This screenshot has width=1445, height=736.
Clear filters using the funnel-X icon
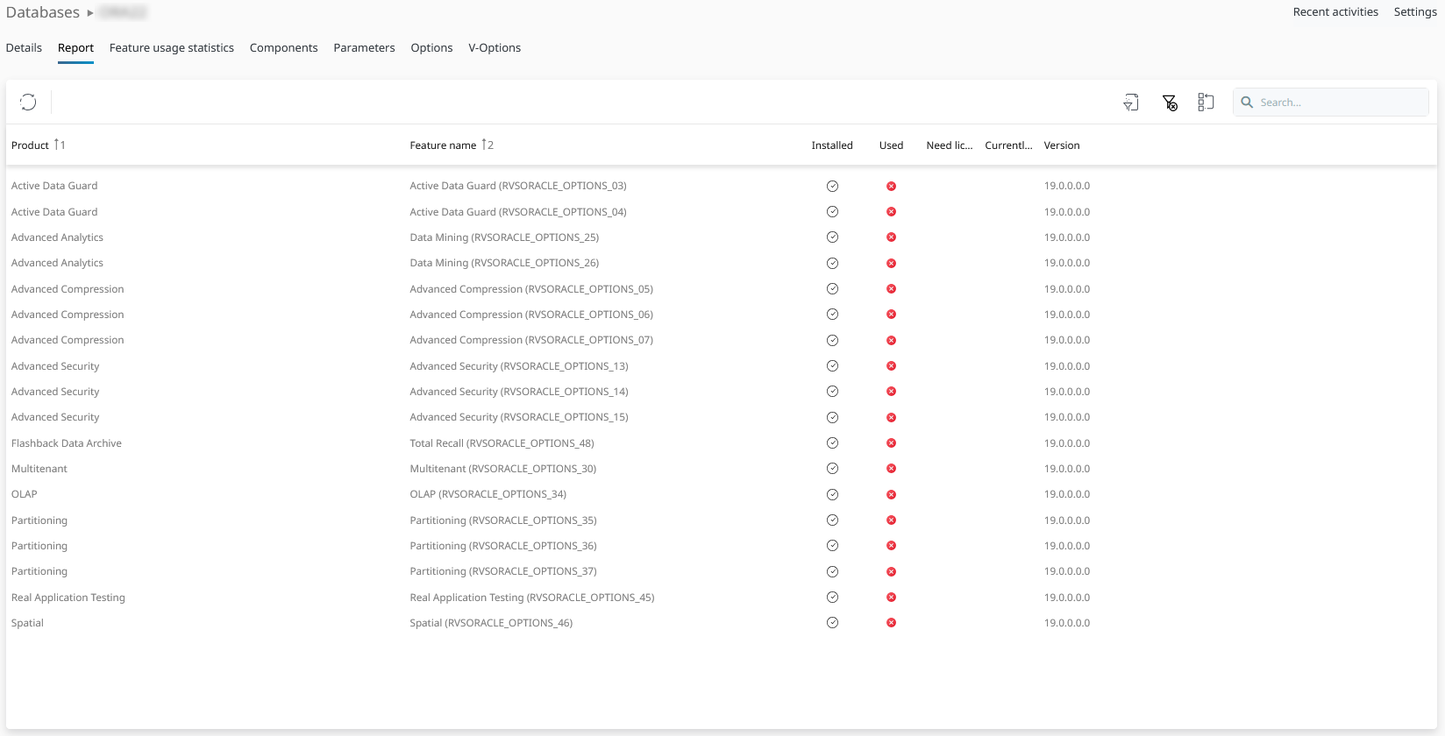click(x=1170, y=103)
